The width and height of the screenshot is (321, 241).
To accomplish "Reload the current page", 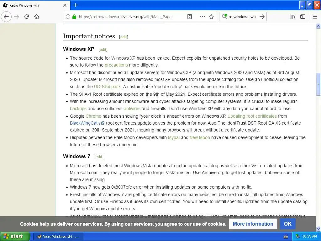I will [x=27, y=17].
